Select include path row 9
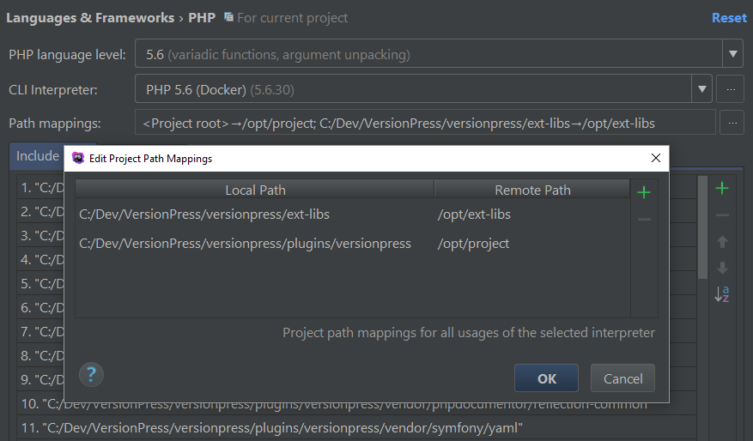The height and width of the screenshot is (441, 753). click(41, 379)
